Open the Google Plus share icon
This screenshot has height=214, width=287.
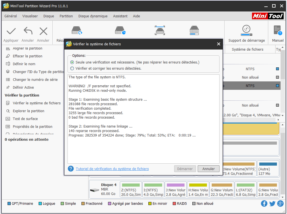tap(280, 203)
